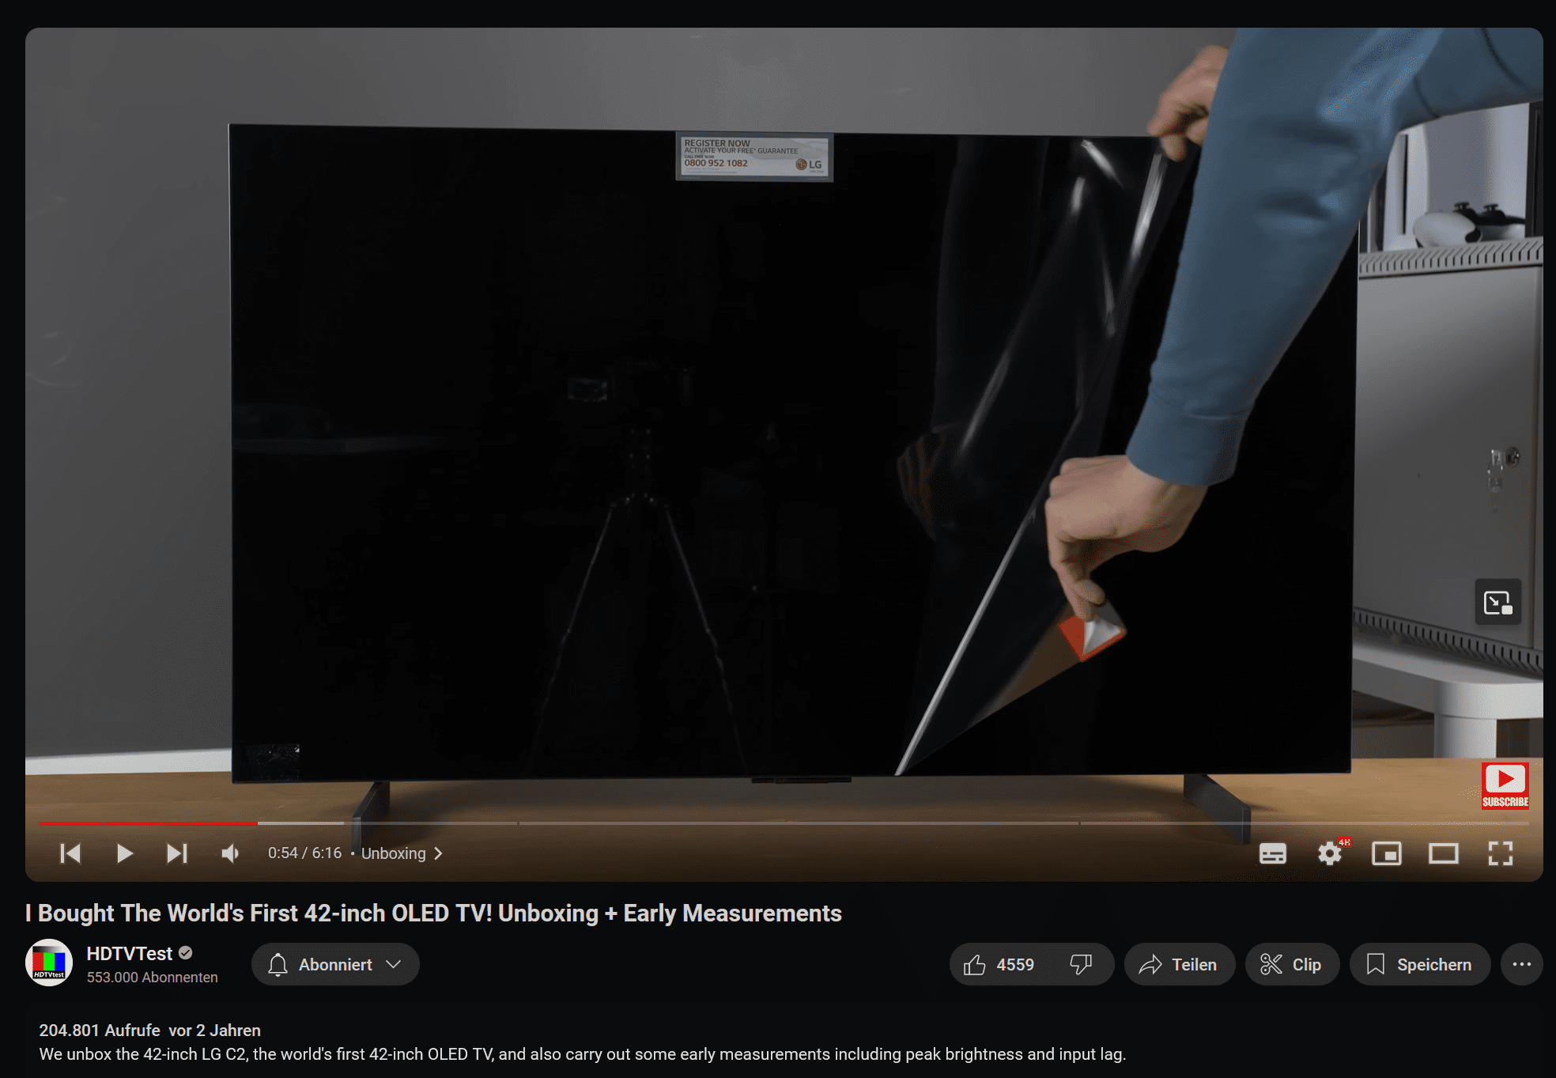The image size is (1556, 1078).
Task: Expand the description starting "We unbox"
Action: [583, 1054]
